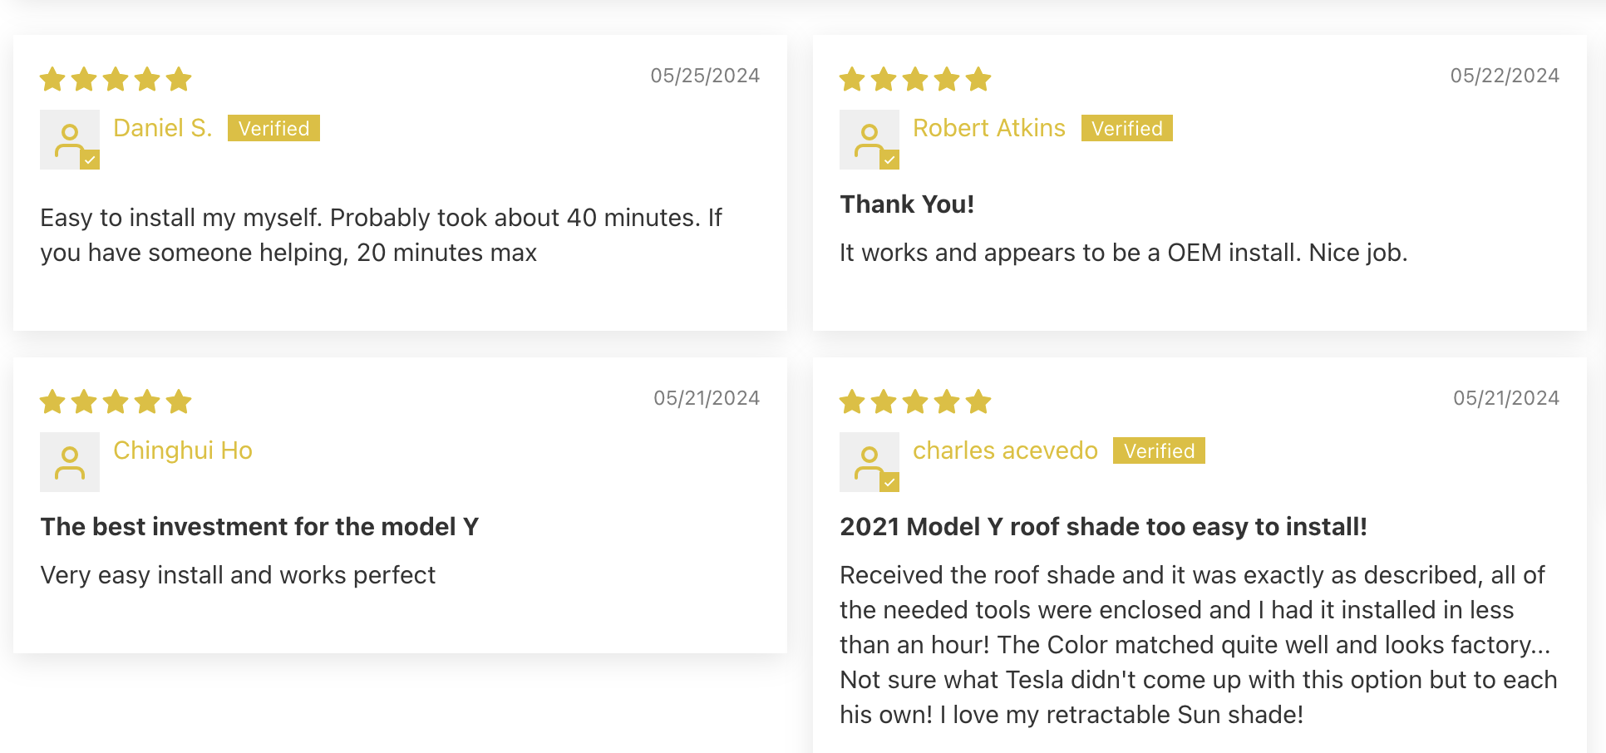
Task: Click Chinghui Ho's avatar icon
Action: click(70, 462)
